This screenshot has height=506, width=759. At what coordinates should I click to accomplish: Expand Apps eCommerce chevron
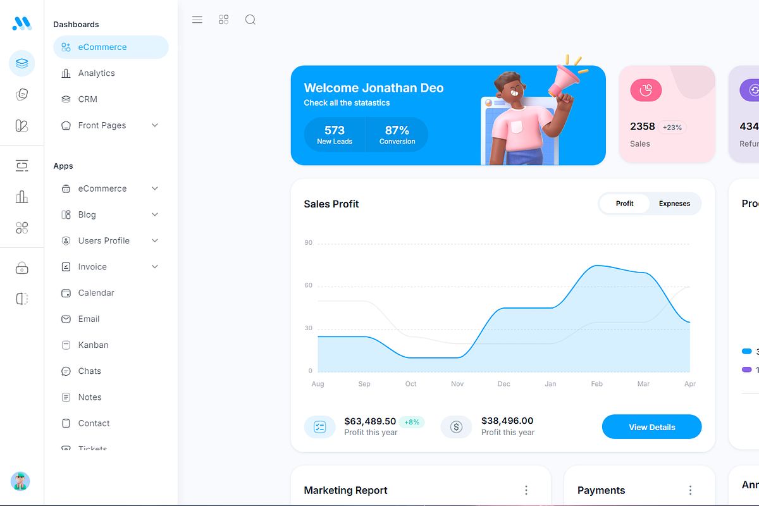click(x=155, y=188)
